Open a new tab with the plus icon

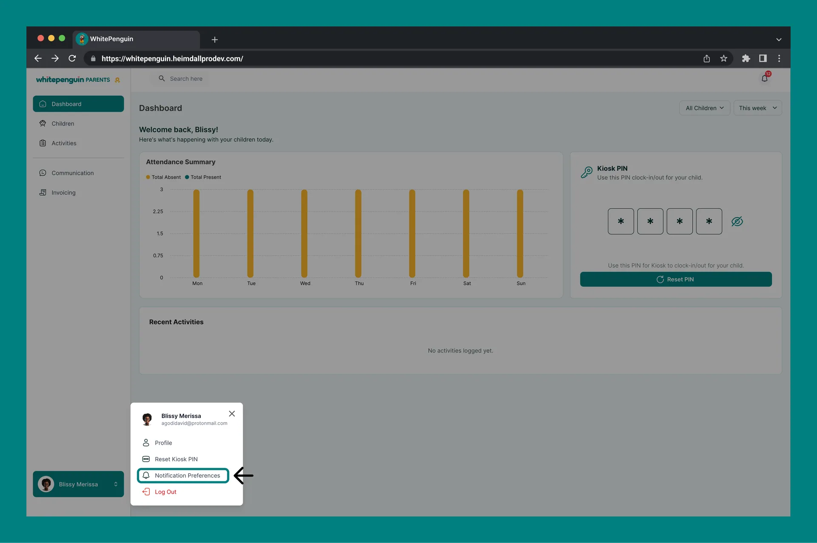click(214, 40)
